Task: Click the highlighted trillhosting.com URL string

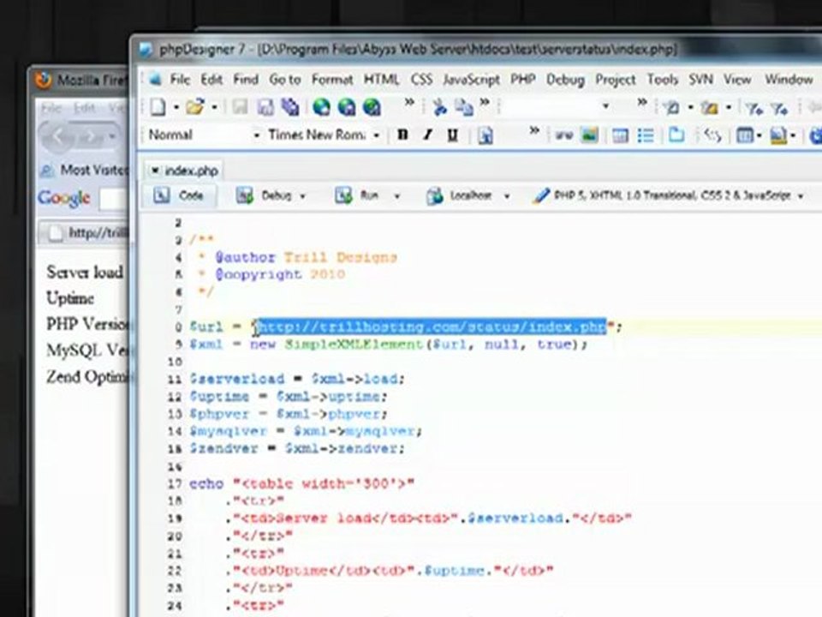Action: 431,326
